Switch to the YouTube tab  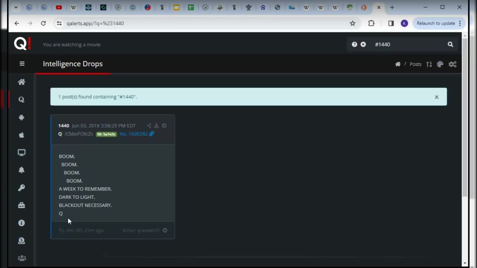[59, 7]
